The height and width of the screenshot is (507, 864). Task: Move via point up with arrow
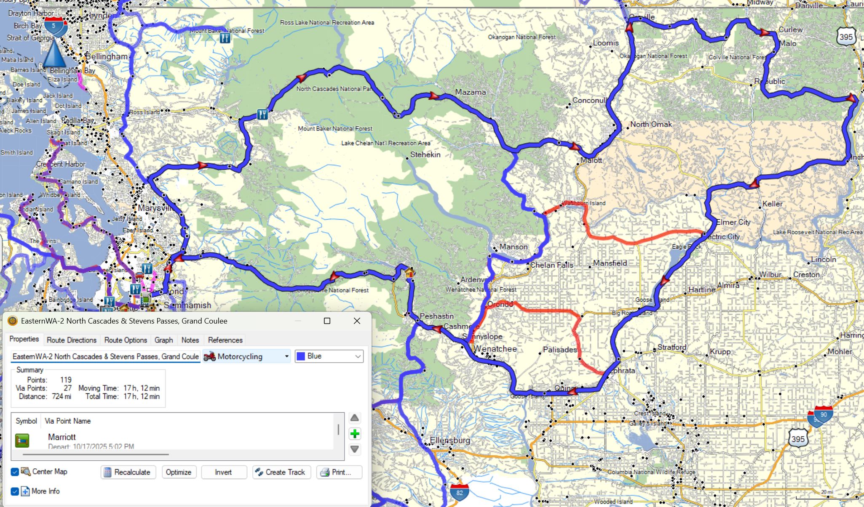355,418
